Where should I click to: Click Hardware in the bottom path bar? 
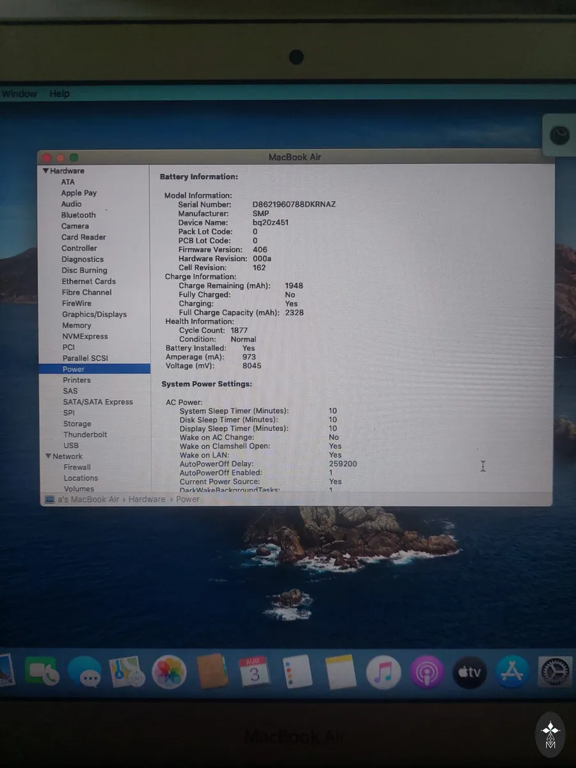tap(147, 499)
